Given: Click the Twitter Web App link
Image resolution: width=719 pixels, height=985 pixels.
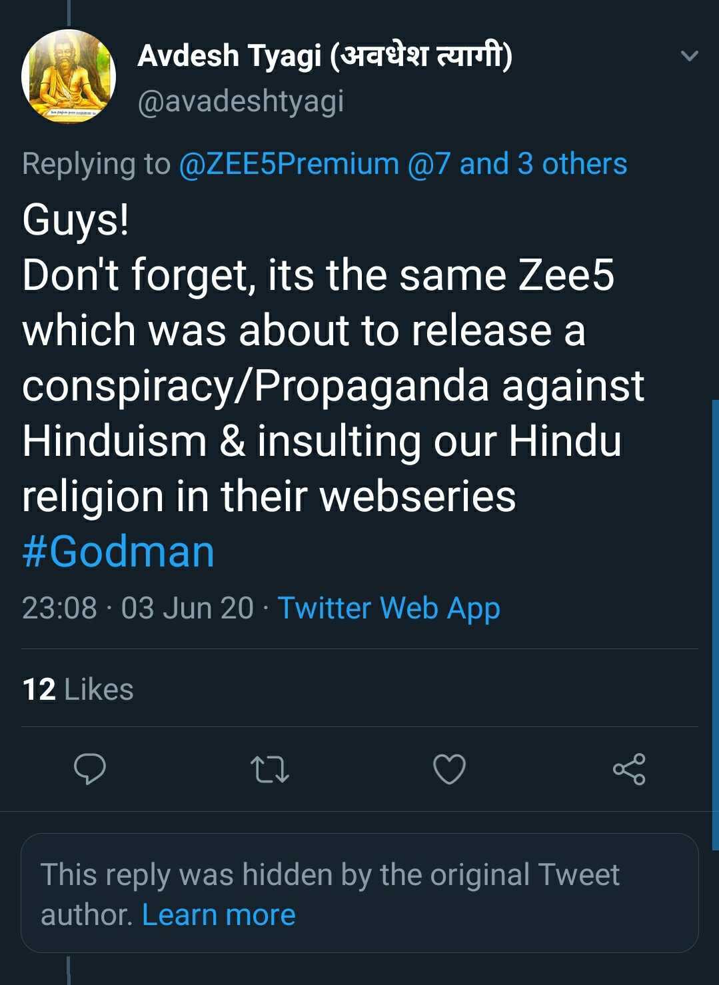Looking at the screenshot, I should [388, 608].
